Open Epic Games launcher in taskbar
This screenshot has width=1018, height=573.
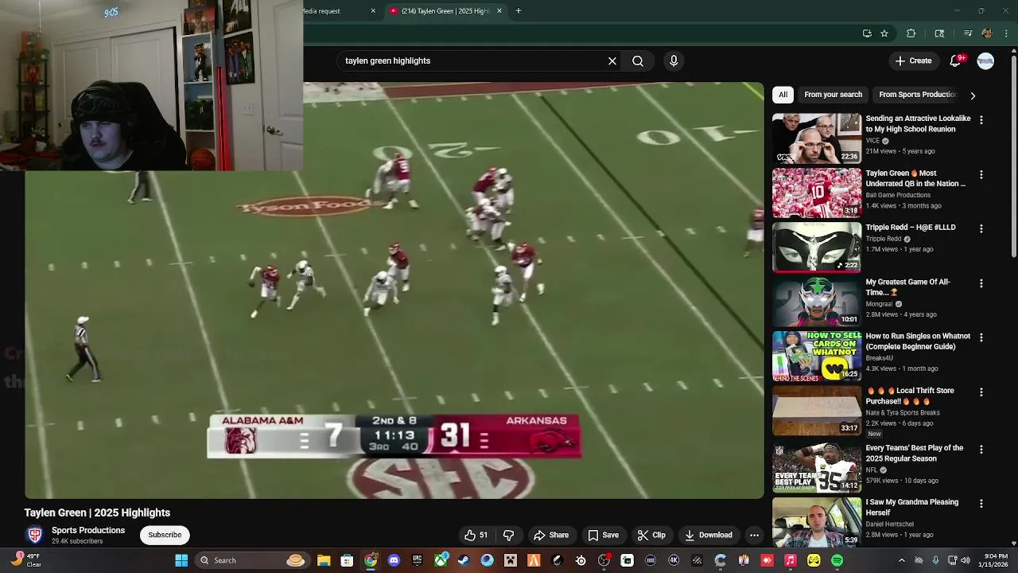pos(417,560)
